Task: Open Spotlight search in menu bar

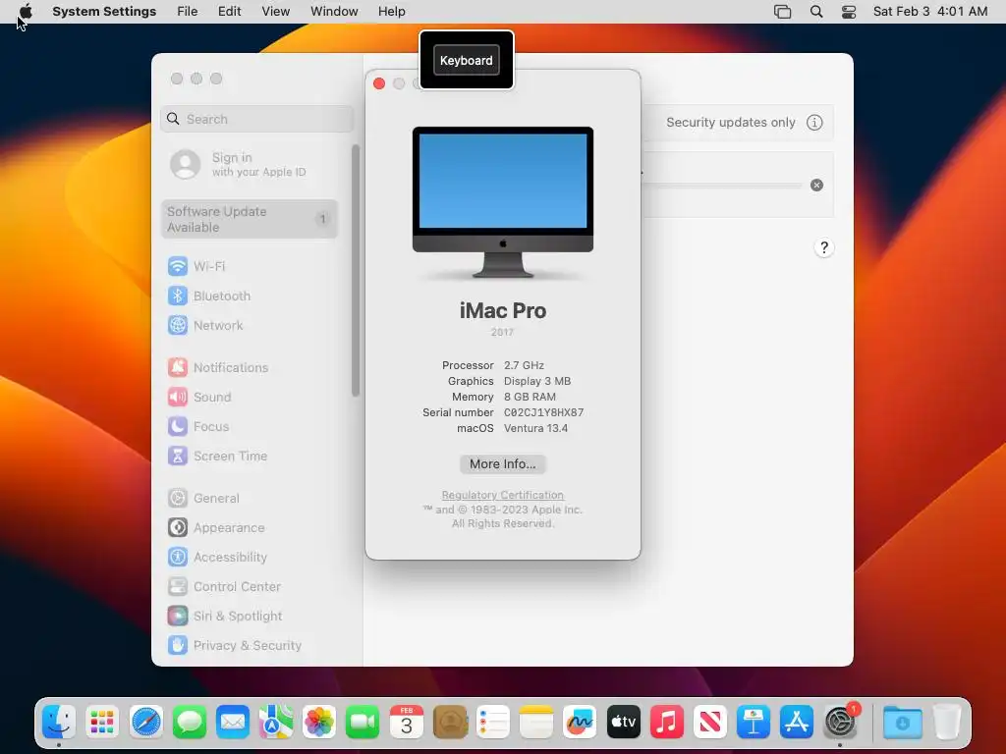Action: pyautogui.click(x=816, y=11)
